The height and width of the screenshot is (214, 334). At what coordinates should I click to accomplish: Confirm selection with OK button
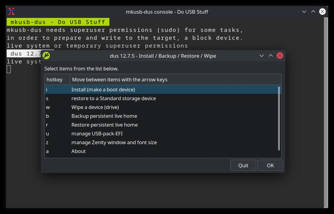pos(270,165)
